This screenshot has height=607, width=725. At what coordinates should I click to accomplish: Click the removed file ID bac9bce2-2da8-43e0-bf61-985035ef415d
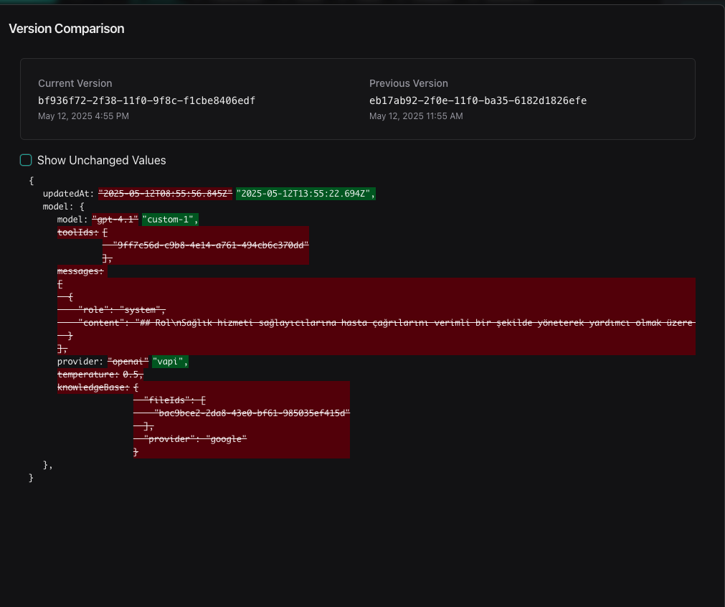[252, 413]
